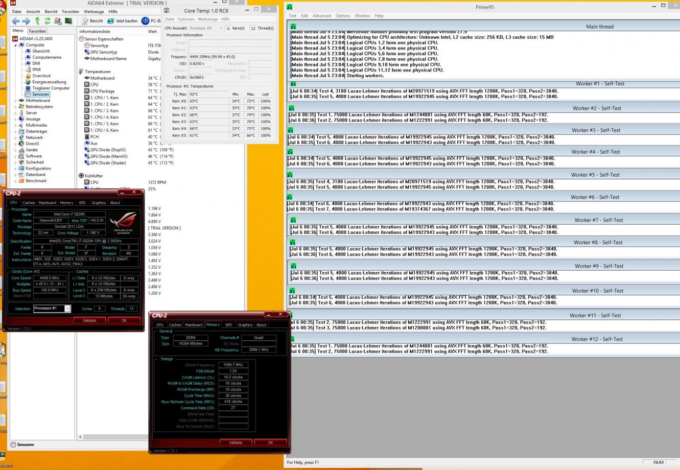Collapse the Computer tree node
The height and width of the screenshot is (470, 680).
point(15,45)
